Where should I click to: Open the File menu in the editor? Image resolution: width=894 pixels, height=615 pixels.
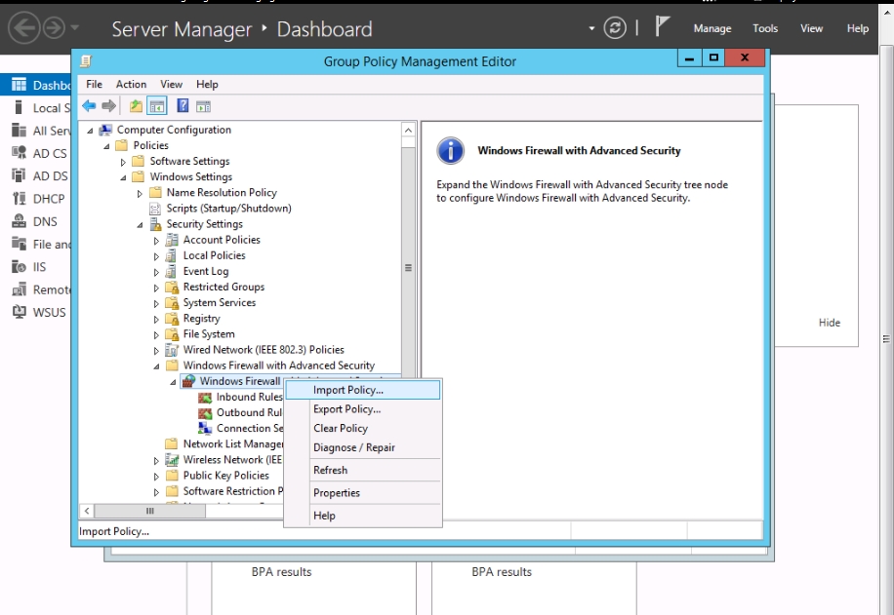tap(94, 84)
